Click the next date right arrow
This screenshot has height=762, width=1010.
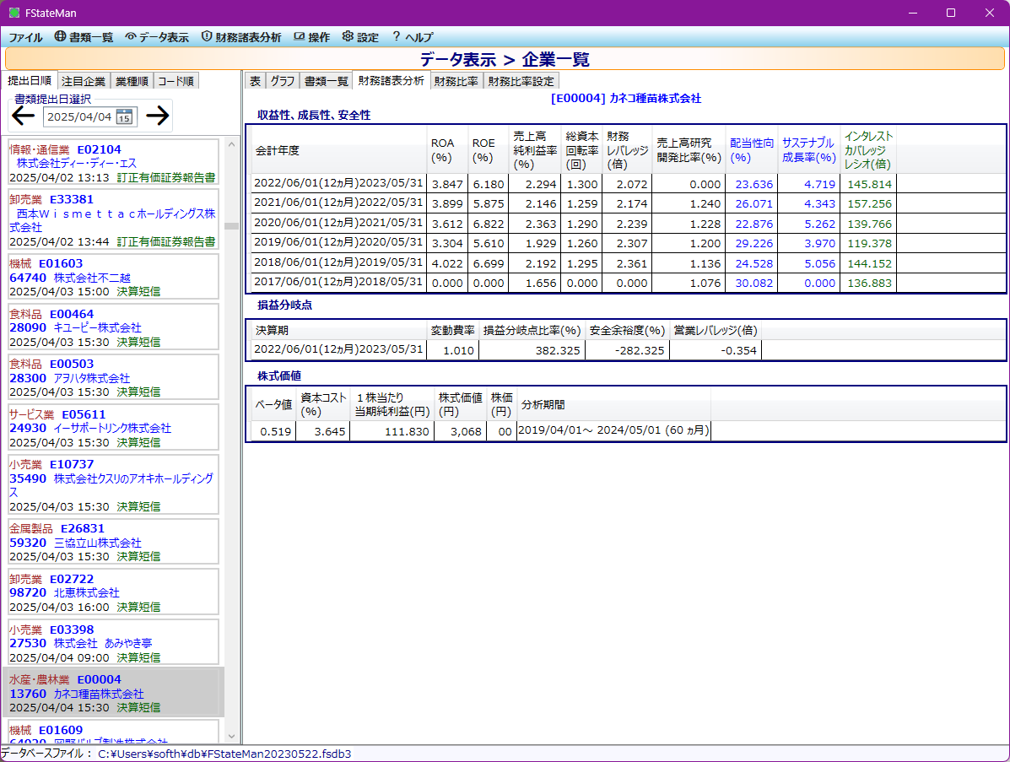coord(157,116)
